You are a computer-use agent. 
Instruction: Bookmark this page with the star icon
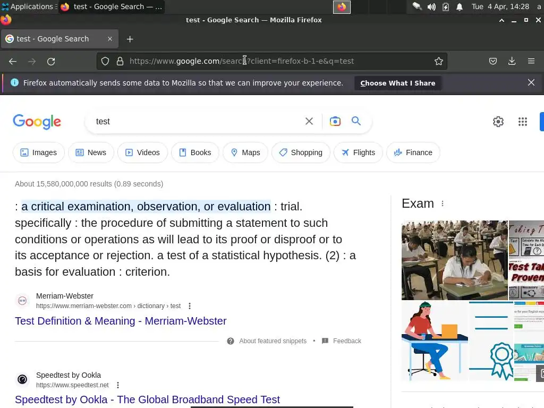click(438, 62)
